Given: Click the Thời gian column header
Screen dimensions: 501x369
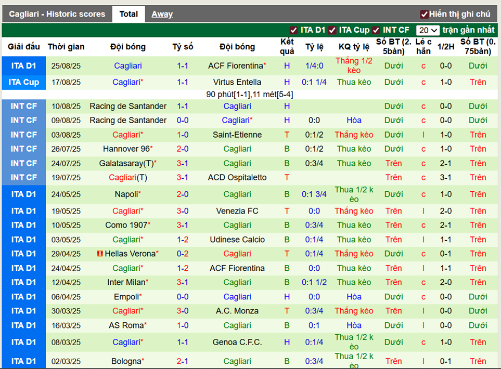Looking at the screenshot, I should click(x=66, y=47).
